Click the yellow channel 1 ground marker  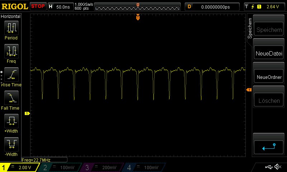click(x=27, y=114)
